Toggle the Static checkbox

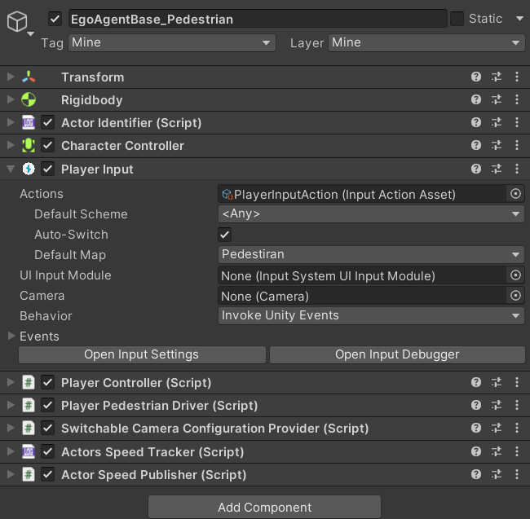[x=457, y=19]
